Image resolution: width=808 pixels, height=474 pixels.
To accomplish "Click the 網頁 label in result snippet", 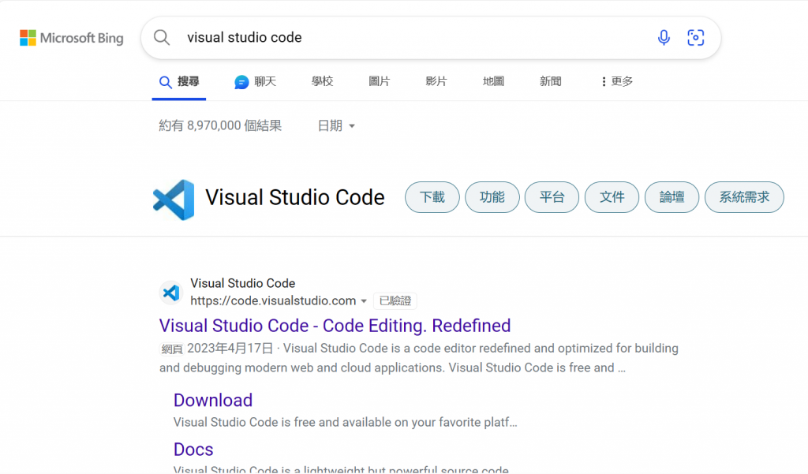I will (171, 349).
